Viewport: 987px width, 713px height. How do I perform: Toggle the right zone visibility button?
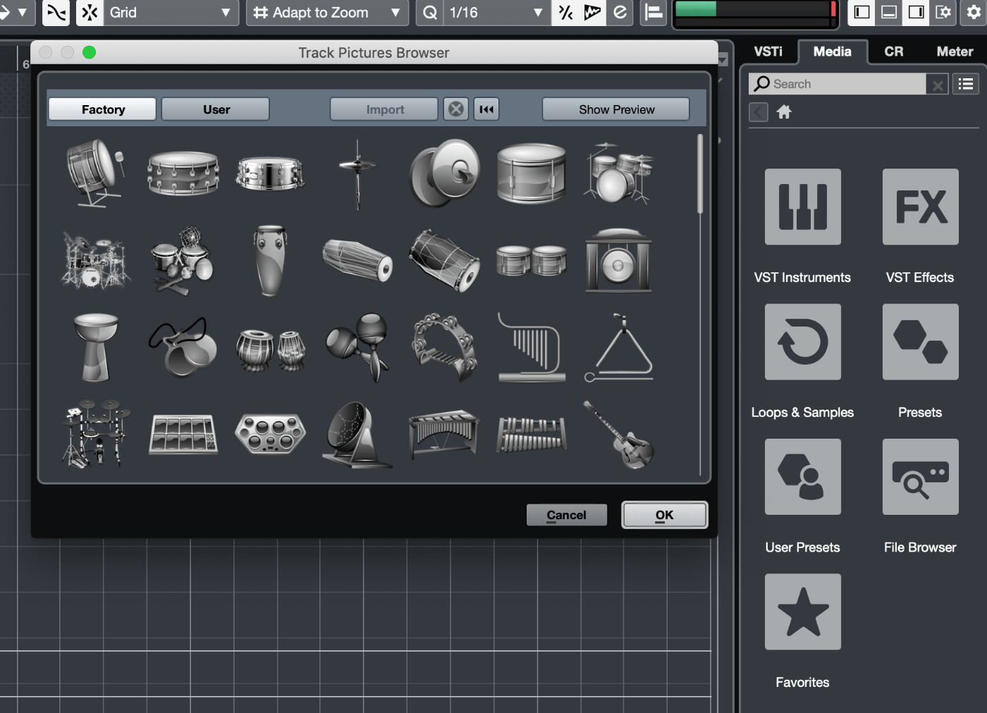point(916,13)
